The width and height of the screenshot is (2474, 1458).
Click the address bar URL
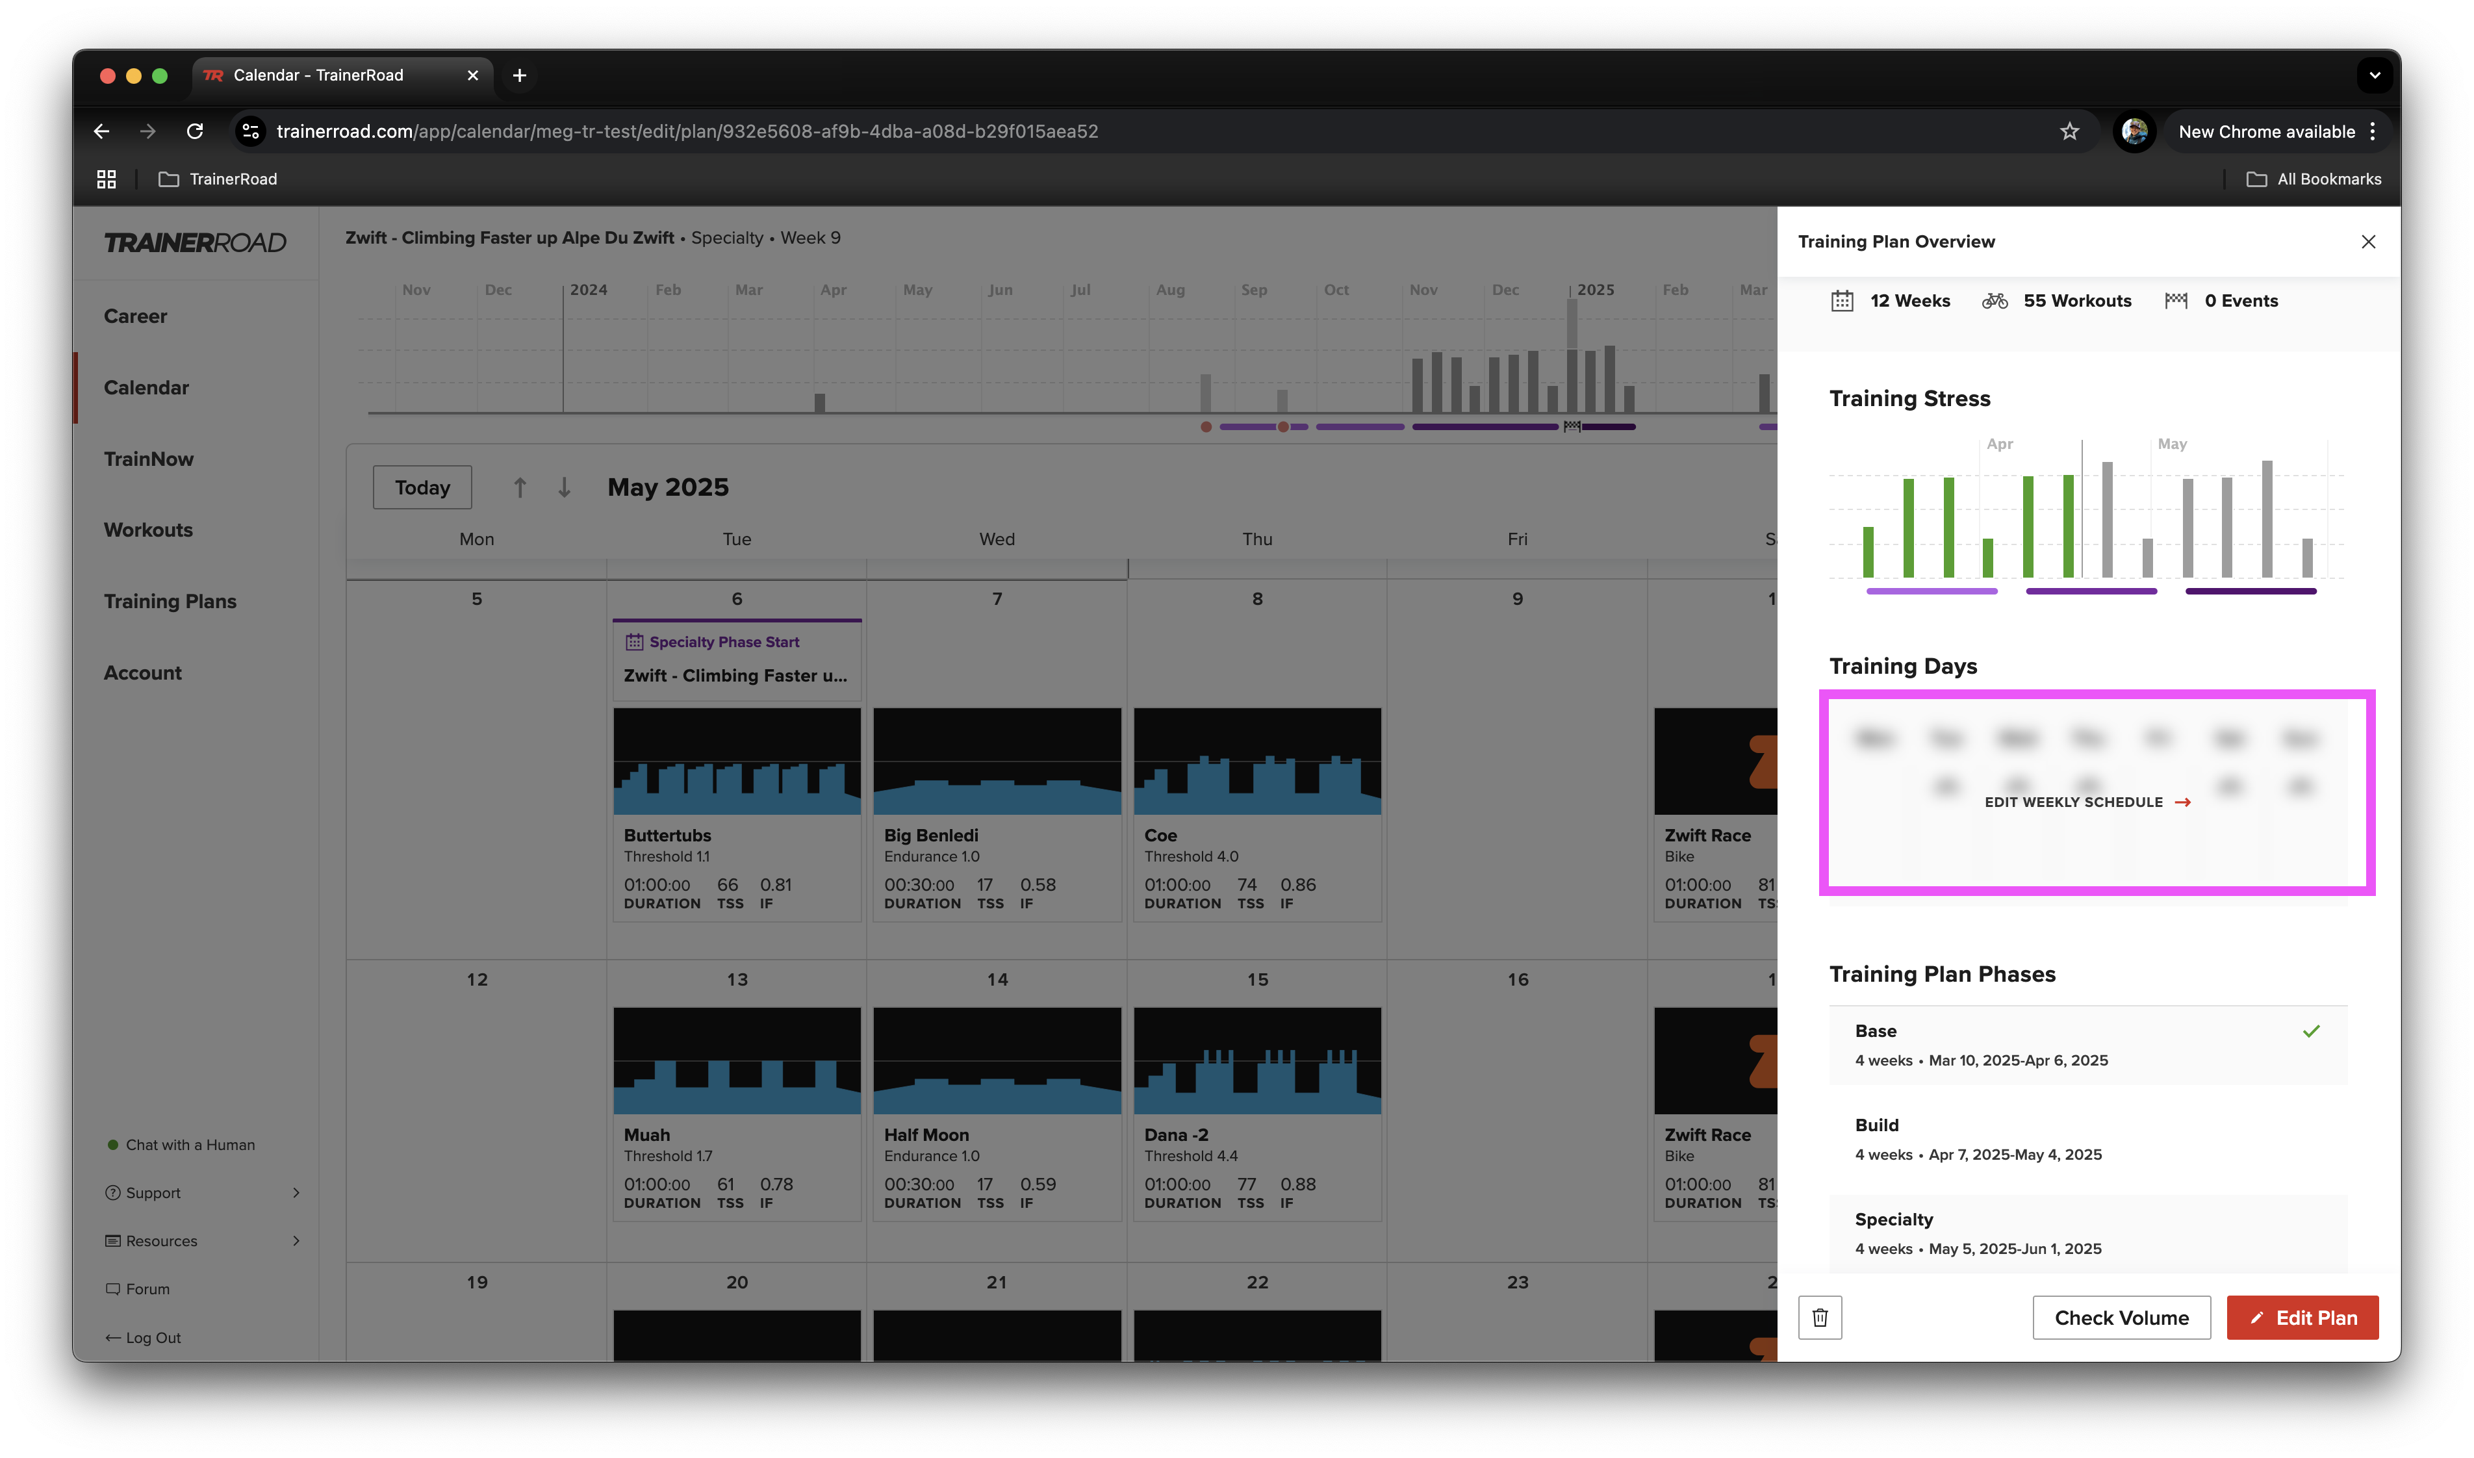(687, 131)
